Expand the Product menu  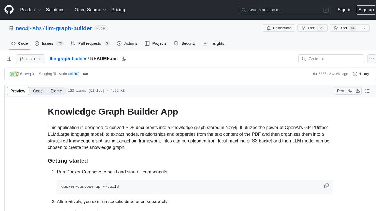coord(30,10)
